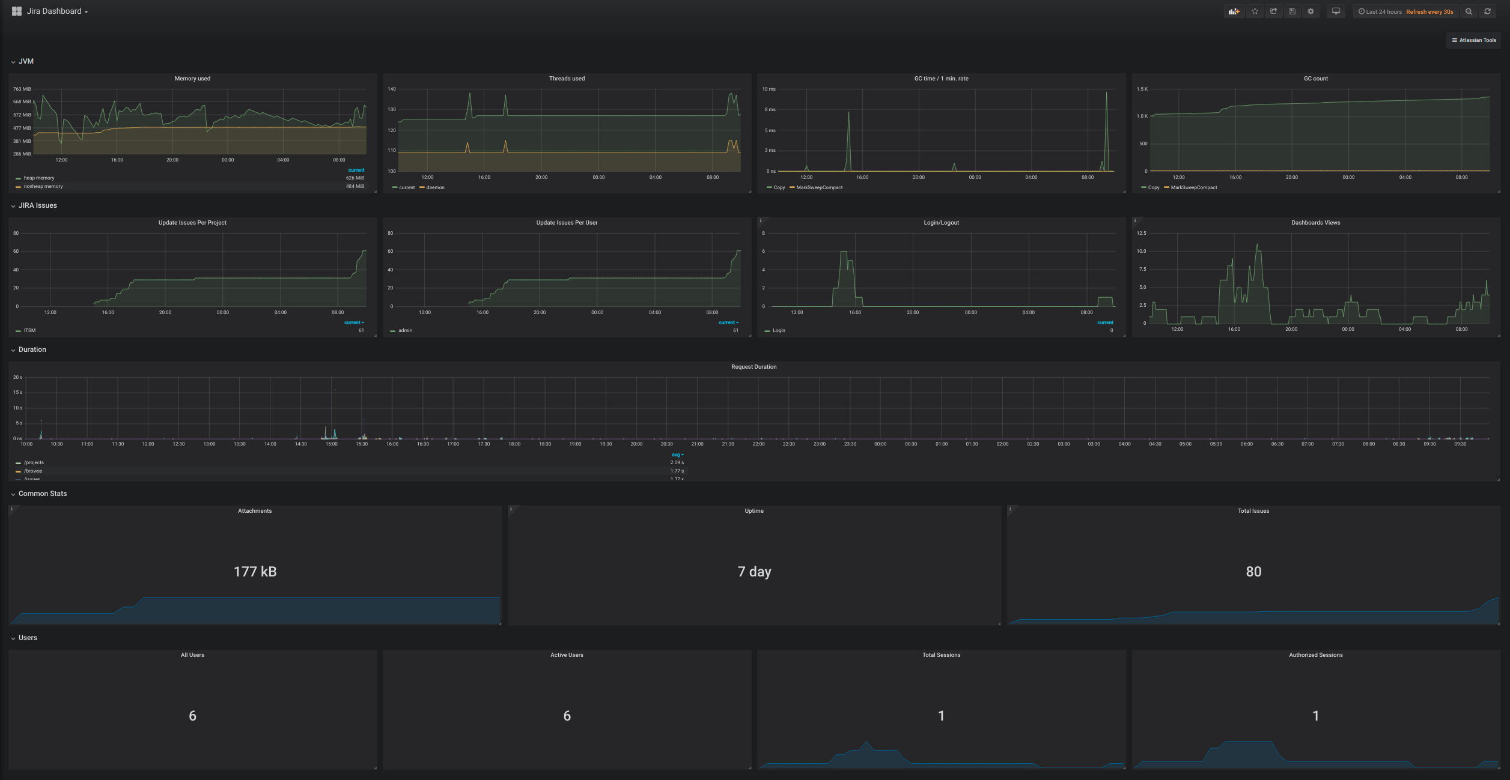The width and height of the screenshot is (1510, 780).
Task: Toggle admin series in Update Issues Per User
Action: [406, 330]
